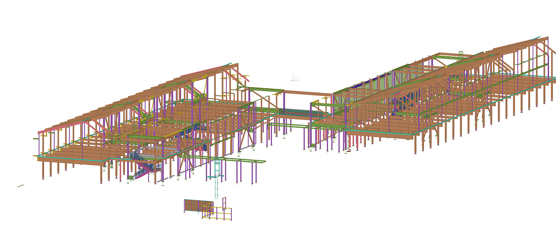The height and width of the screenshot is (252, 556).
Task: Select the detached wall panel below the model
Action: click(198, 206)
